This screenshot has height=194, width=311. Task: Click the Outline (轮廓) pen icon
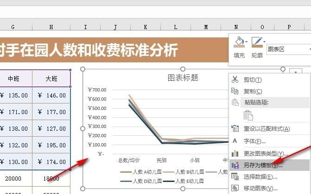(x=257, y=42)
